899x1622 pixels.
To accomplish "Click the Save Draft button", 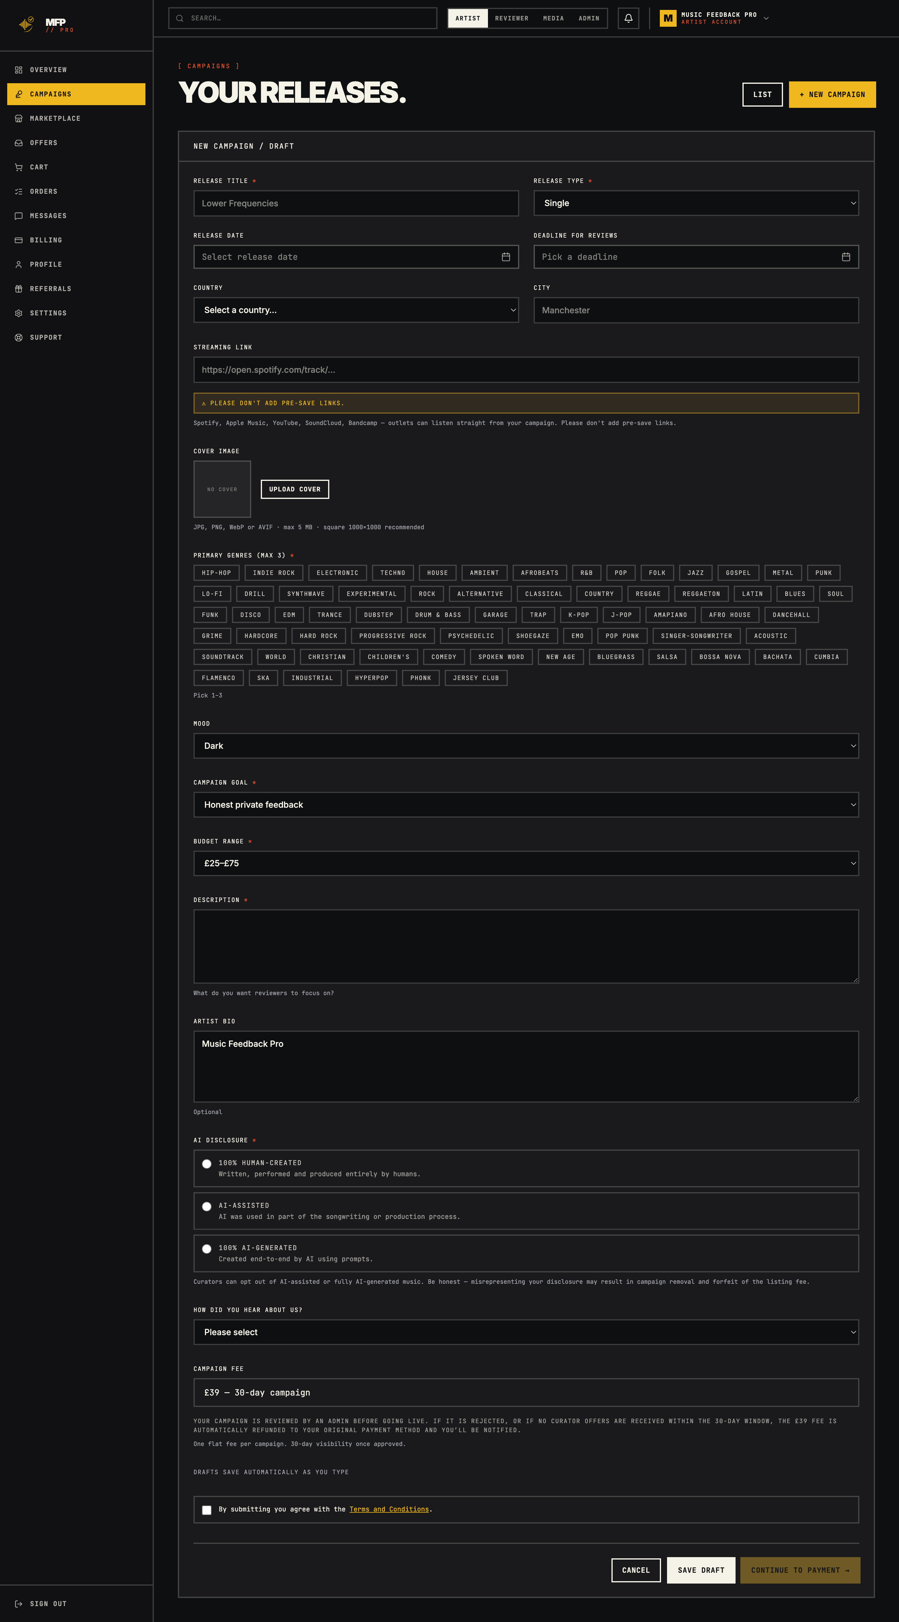I will [701, 1570].
